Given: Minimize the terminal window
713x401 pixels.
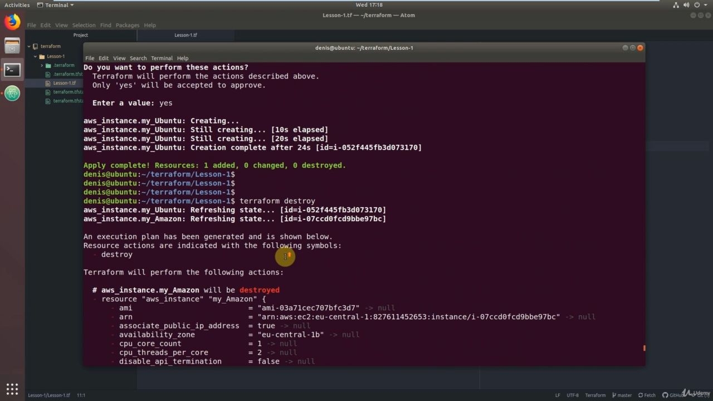Looking at the screenshot, I should click(x=625, y=48).
